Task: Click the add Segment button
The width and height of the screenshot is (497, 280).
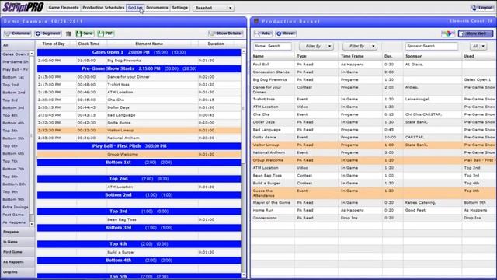Action: [48, 33]
